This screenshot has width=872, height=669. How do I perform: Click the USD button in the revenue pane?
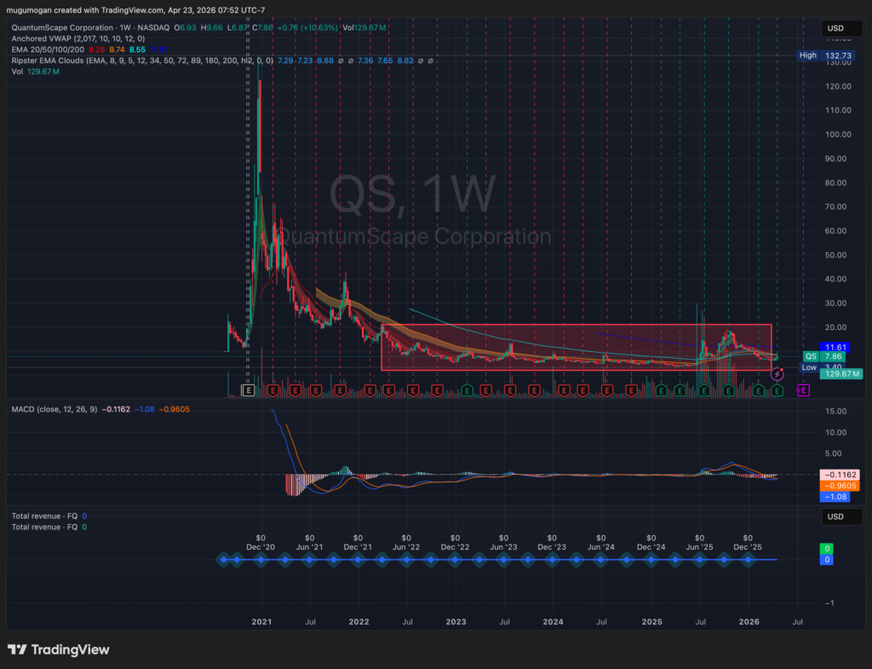[840, 516]
